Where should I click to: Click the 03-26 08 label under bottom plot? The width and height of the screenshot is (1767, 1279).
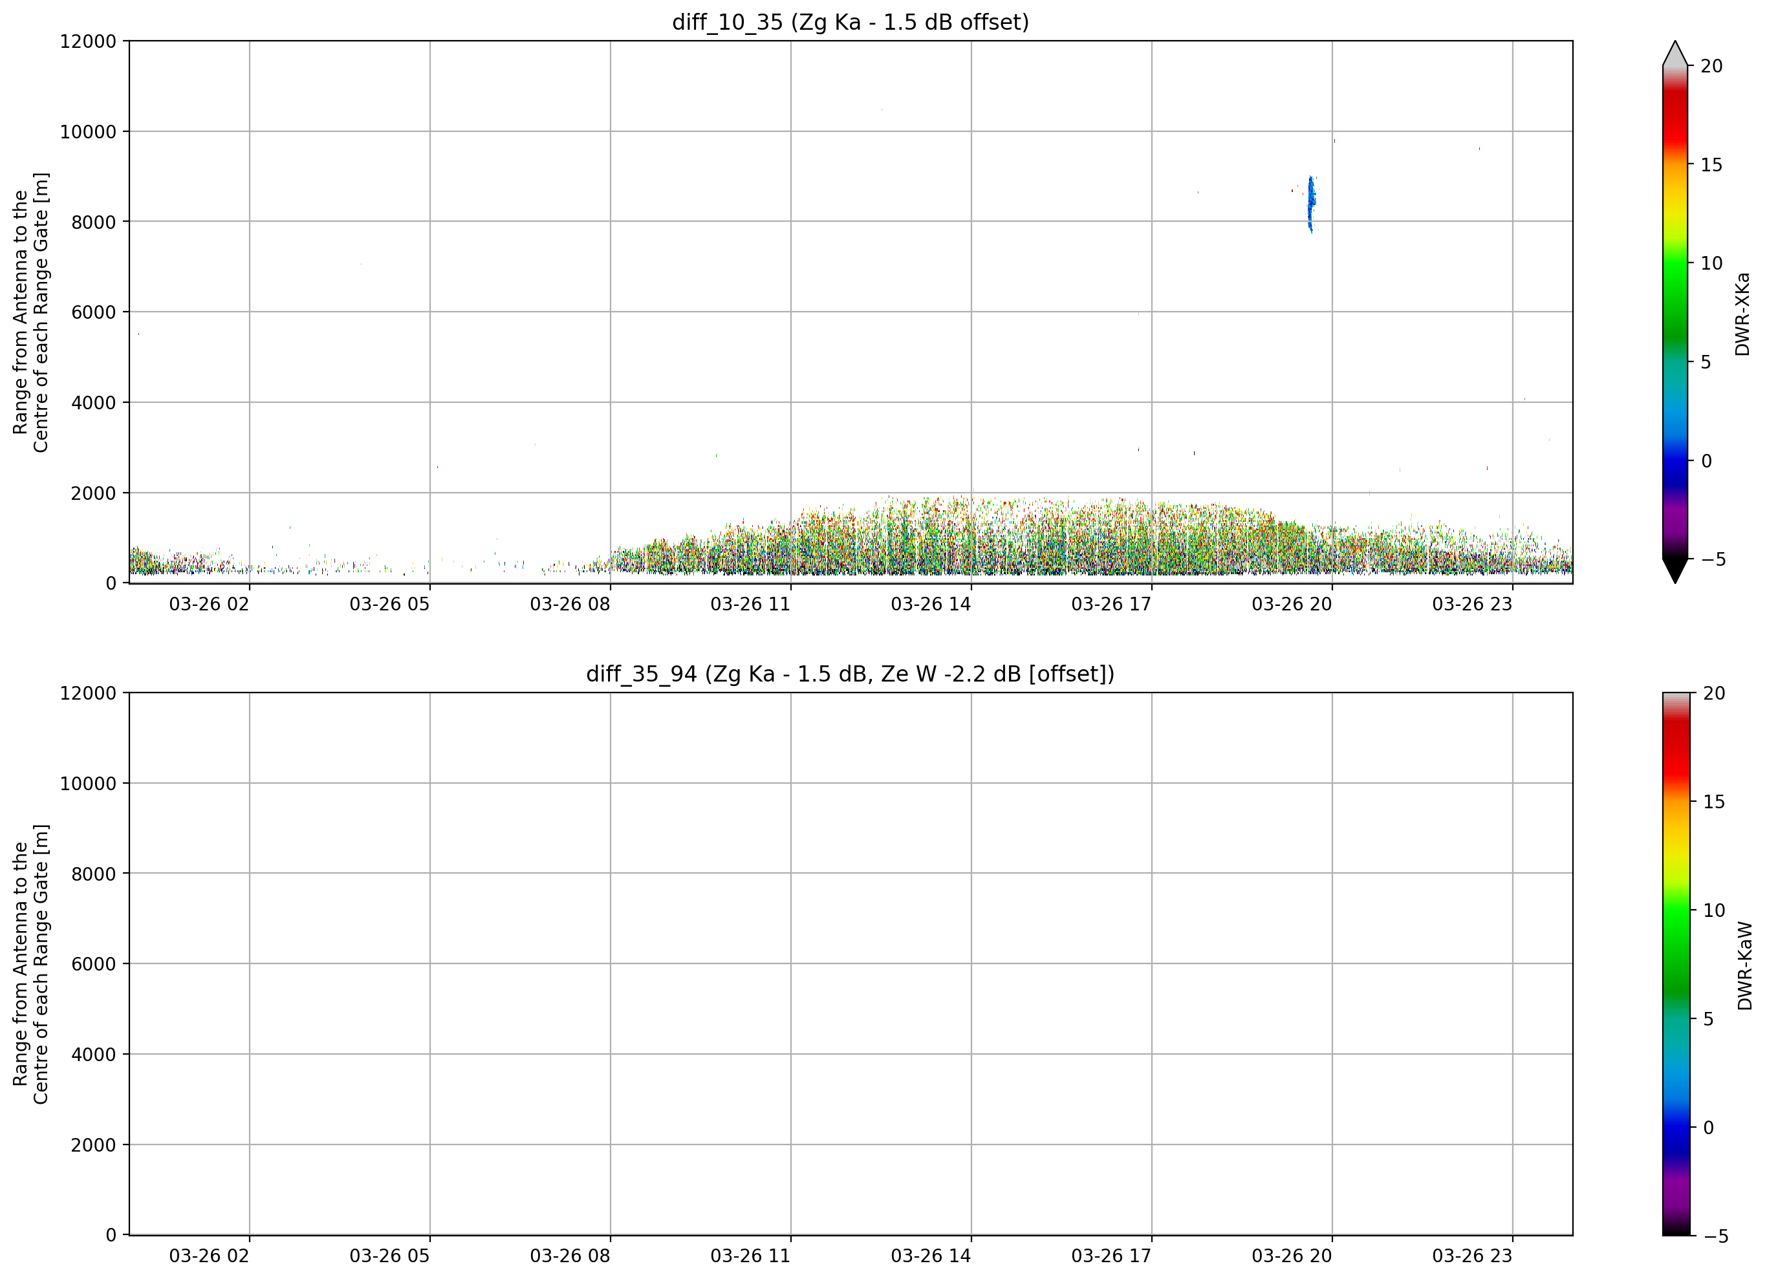point(570,1256)
